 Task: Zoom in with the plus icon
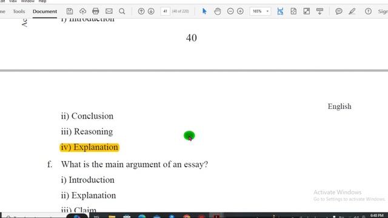240,11
